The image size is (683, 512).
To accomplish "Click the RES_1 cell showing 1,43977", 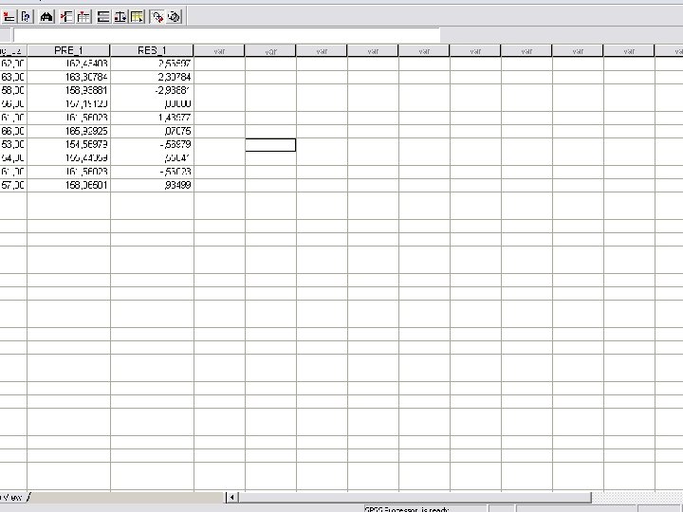I will point(152,118).
